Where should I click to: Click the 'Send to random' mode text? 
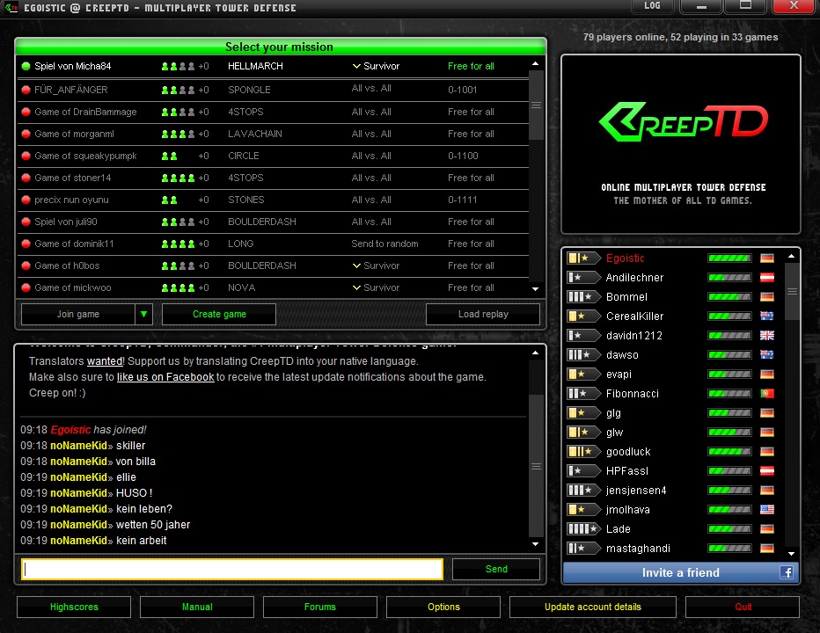(384, 244)
